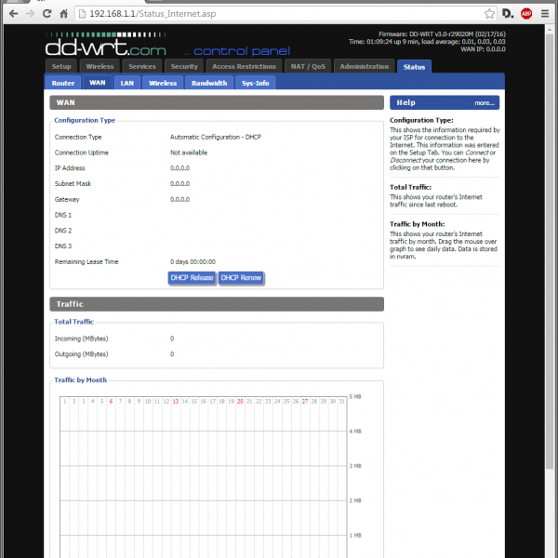Open the Setup tab
This screenshot has width=558, height=558.
tap(61, 67)
